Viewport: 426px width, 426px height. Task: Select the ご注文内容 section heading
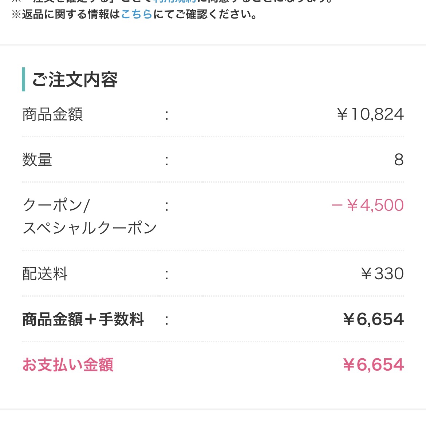point(75,80)
